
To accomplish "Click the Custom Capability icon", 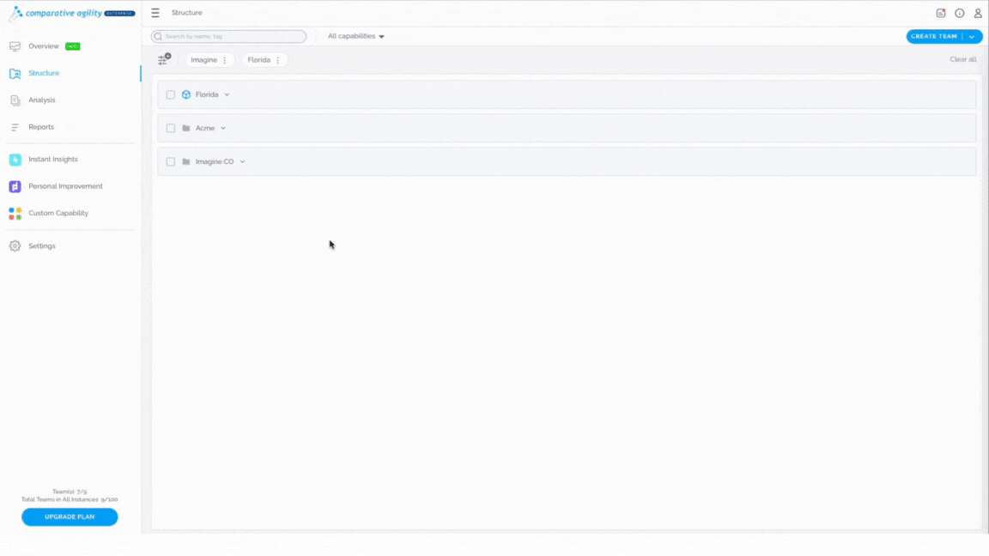I will [15, 213].
